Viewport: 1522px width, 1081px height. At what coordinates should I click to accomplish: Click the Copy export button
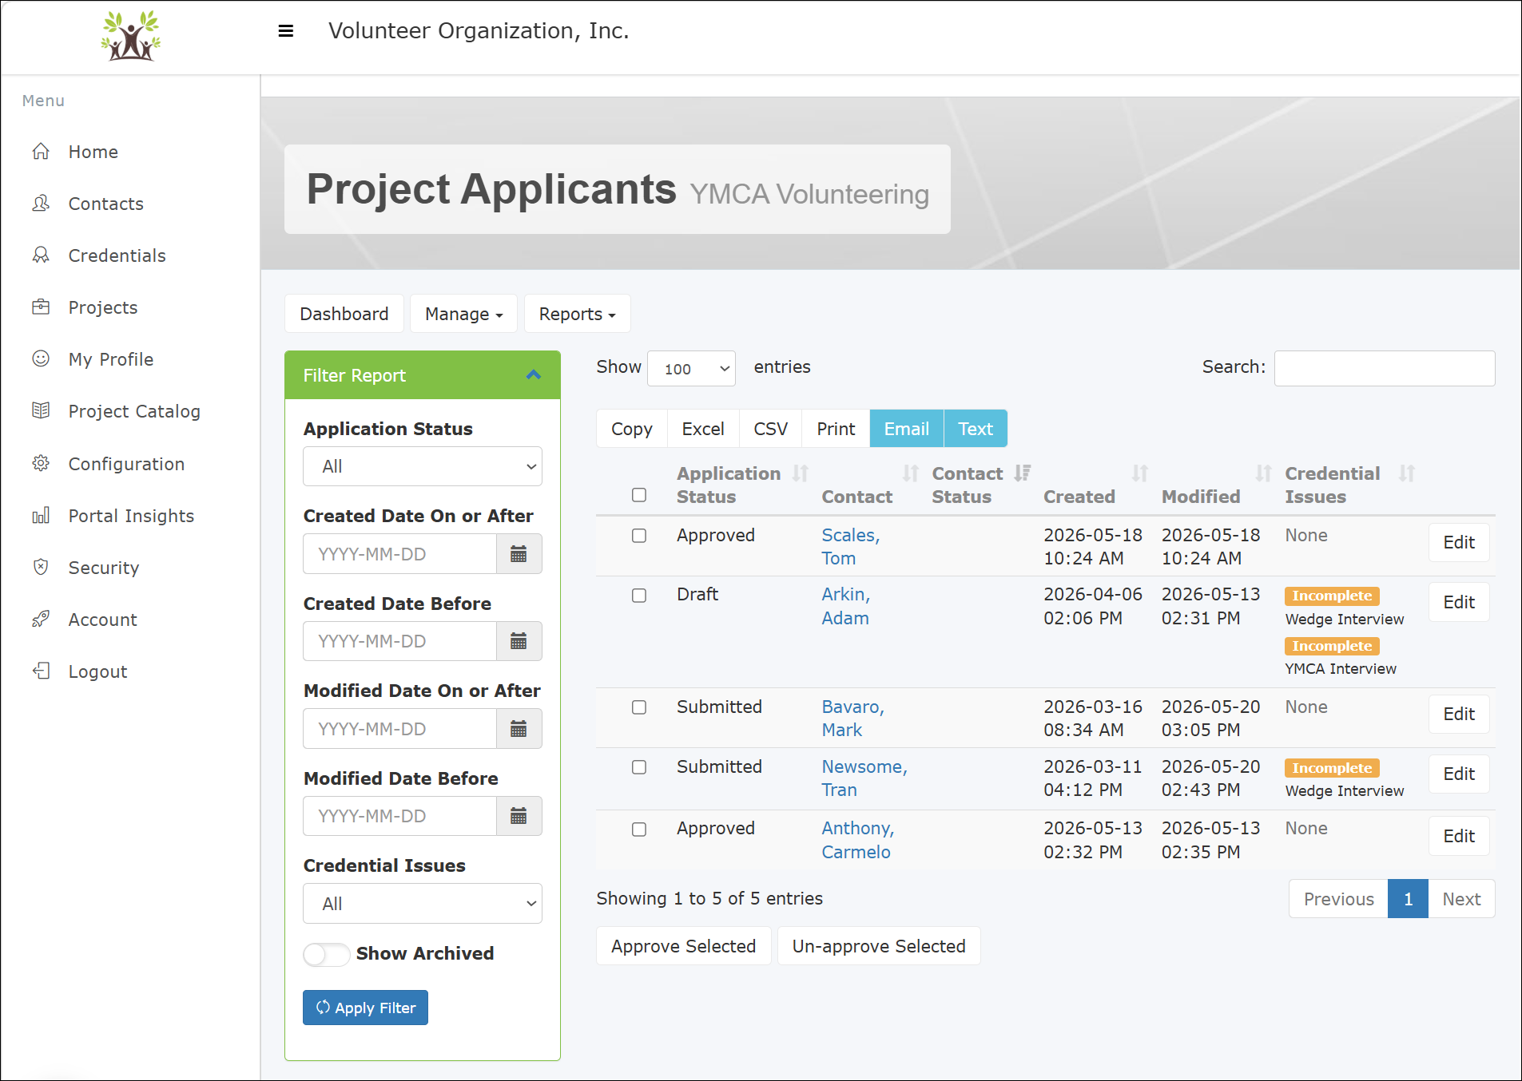pos(632,429)
